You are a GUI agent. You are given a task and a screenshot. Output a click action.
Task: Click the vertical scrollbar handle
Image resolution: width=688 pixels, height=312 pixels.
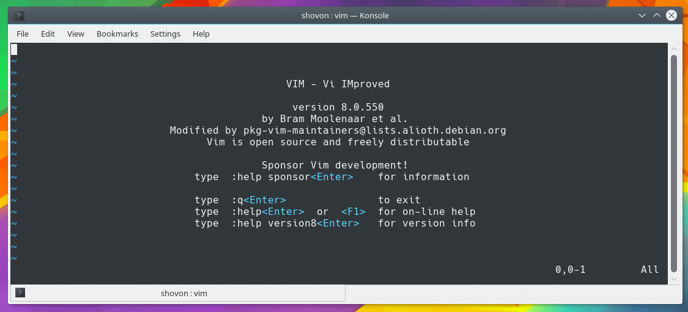click(675, 164)
